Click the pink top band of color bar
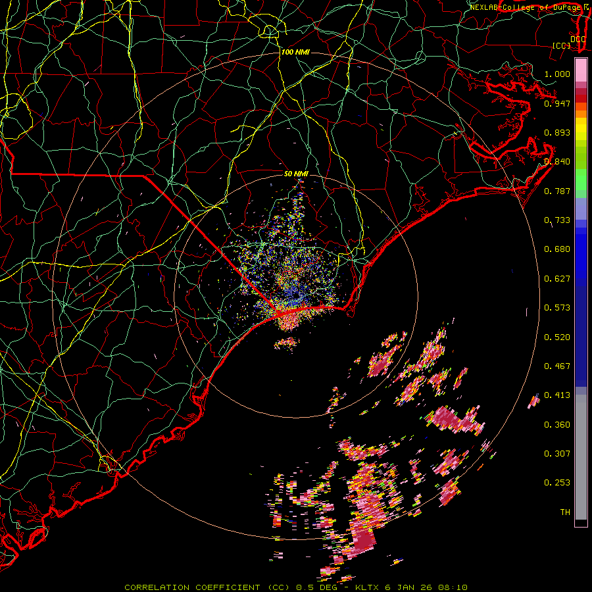The image size is (592, 592). 581,70
